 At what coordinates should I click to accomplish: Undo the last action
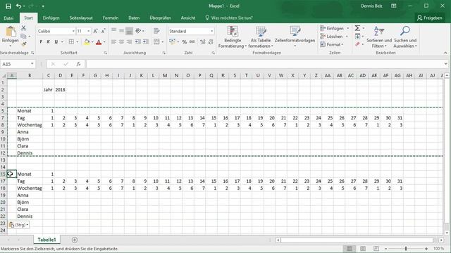pos(18,6)
